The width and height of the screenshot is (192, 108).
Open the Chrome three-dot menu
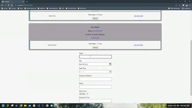click(x=190, y=5)
